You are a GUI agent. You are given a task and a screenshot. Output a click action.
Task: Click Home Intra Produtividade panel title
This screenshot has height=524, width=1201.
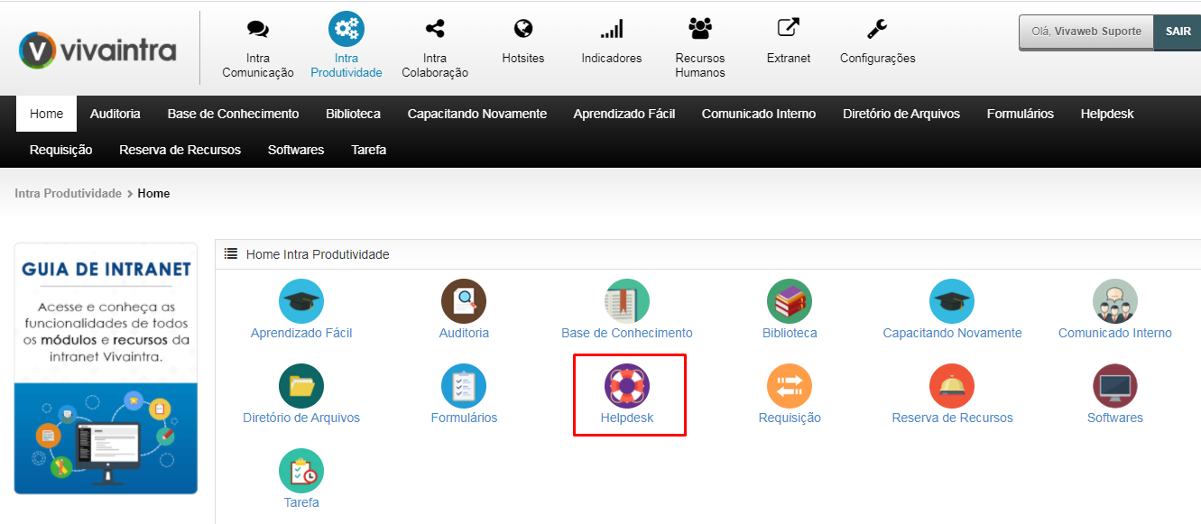(318, 254)
